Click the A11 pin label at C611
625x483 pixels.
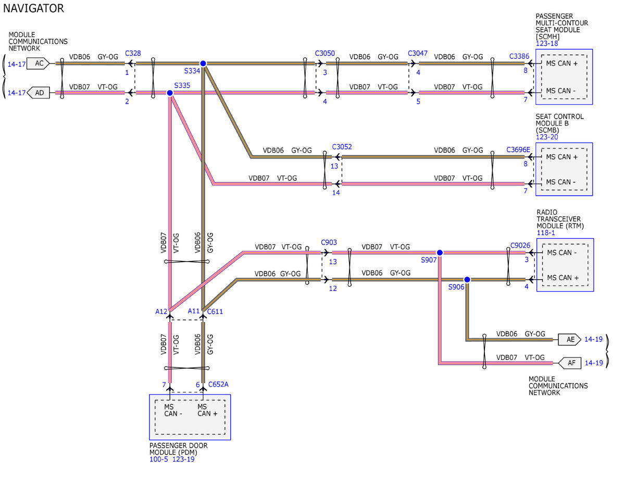(194, 312)
